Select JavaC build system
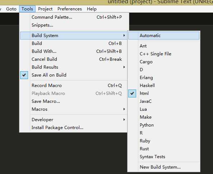The width and height of the screenshot is (213, 174). 164,101
